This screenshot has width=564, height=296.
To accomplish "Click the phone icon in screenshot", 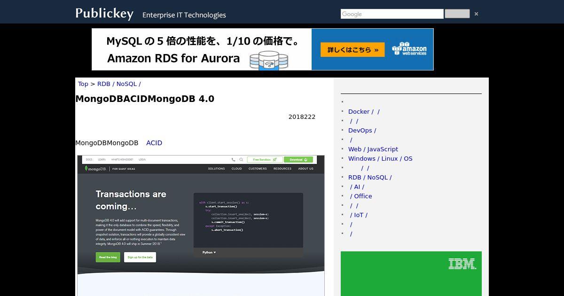I will pos(233,160).
